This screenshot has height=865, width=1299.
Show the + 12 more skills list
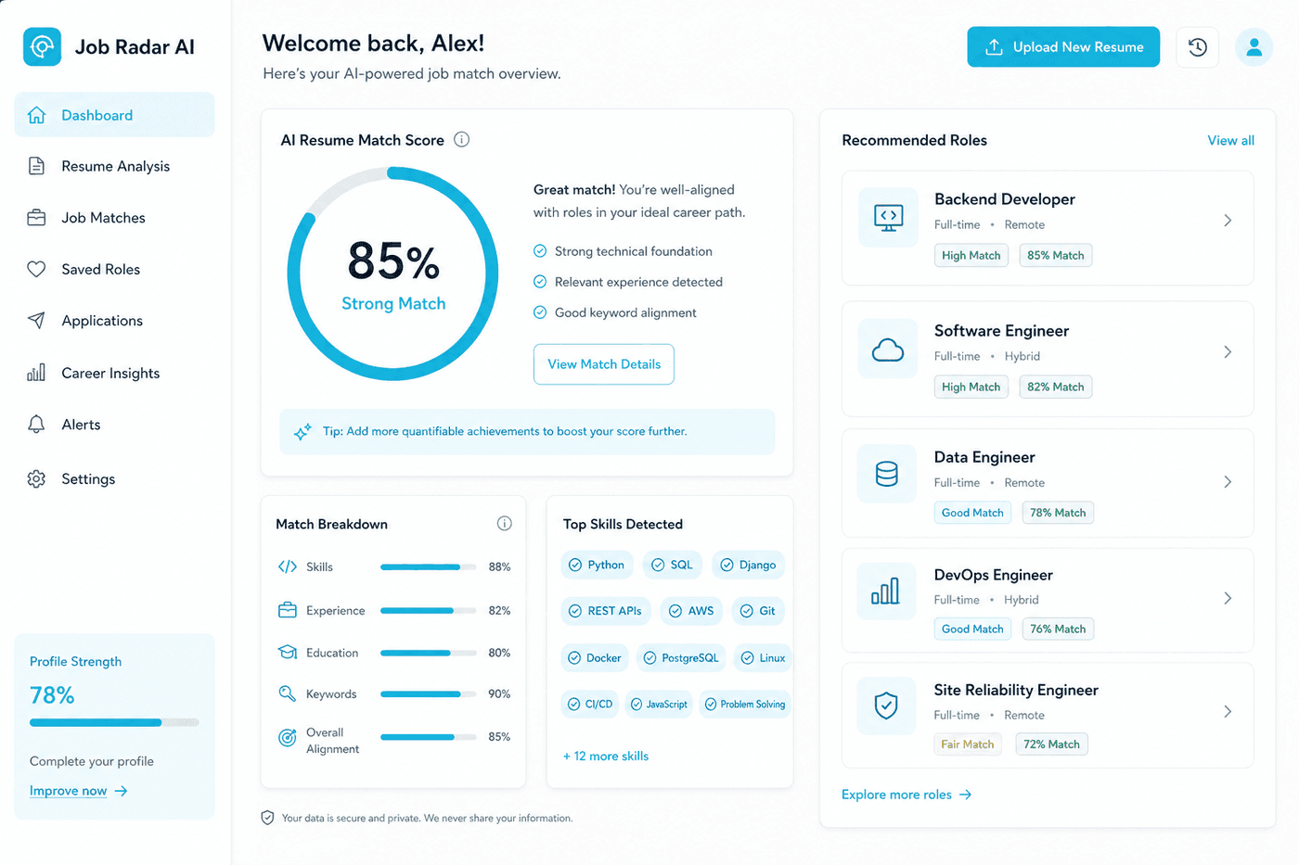606,757
